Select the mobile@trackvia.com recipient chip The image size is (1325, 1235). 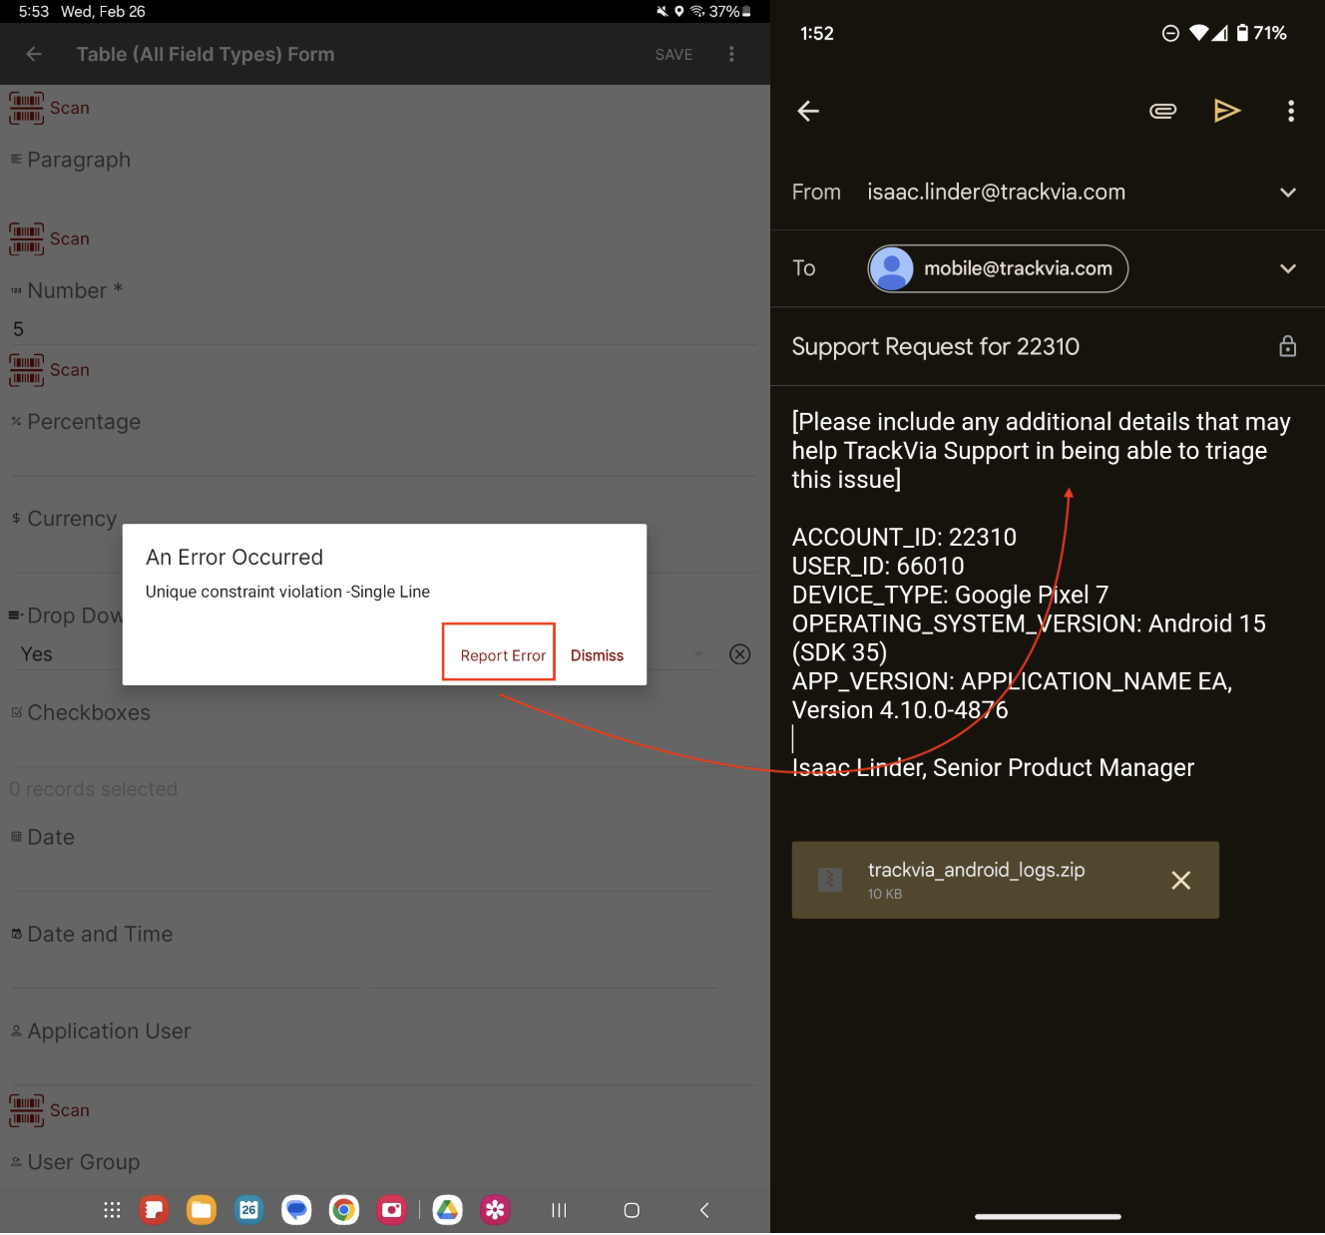(998, 268)
